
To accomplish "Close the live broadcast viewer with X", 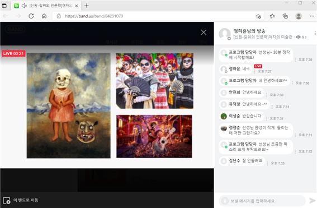I will pyautogui.click(x=204, y=32).
